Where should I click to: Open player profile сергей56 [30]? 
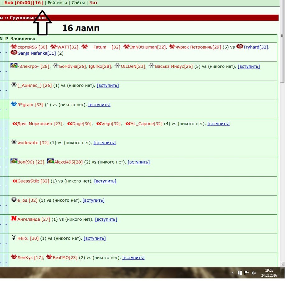click(32, 47)
